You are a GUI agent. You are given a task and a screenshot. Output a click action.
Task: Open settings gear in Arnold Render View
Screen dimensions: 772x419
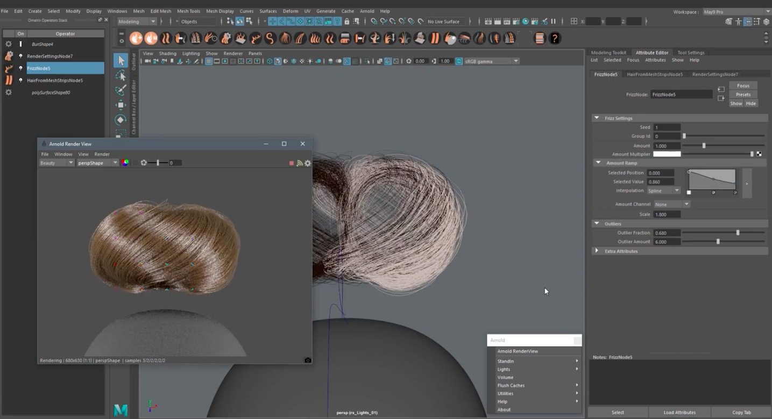(x=308, y=163)
